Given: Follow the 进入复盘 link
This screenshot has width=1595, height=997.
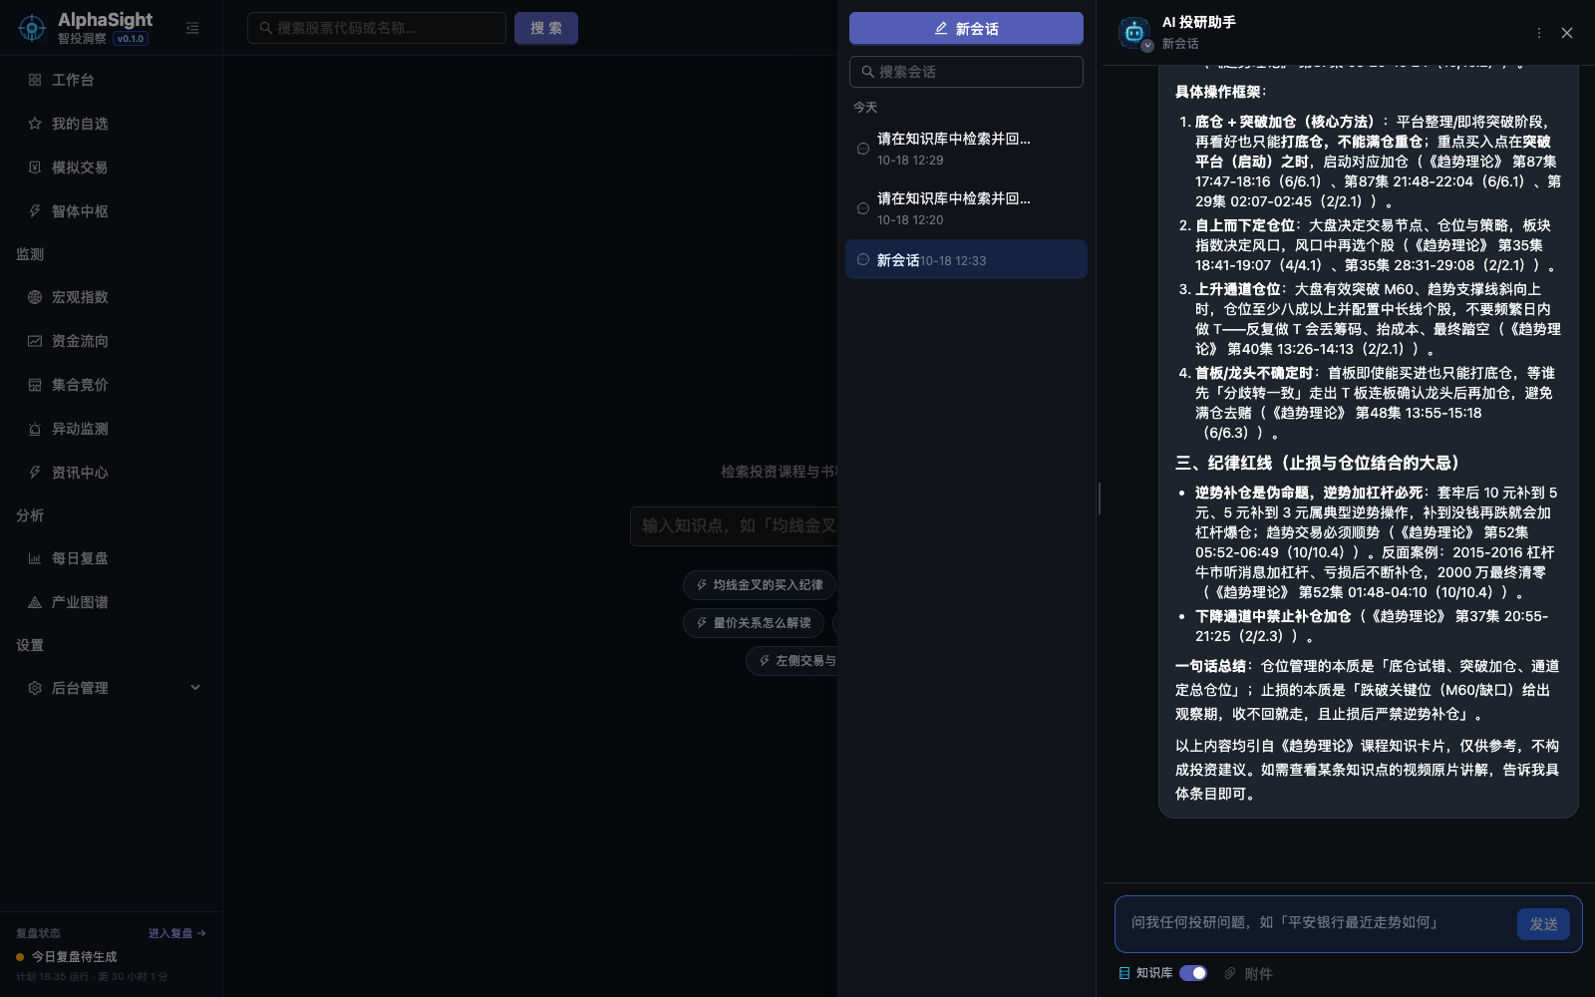Looking at the screenshot, I should [x=176, y=933].
